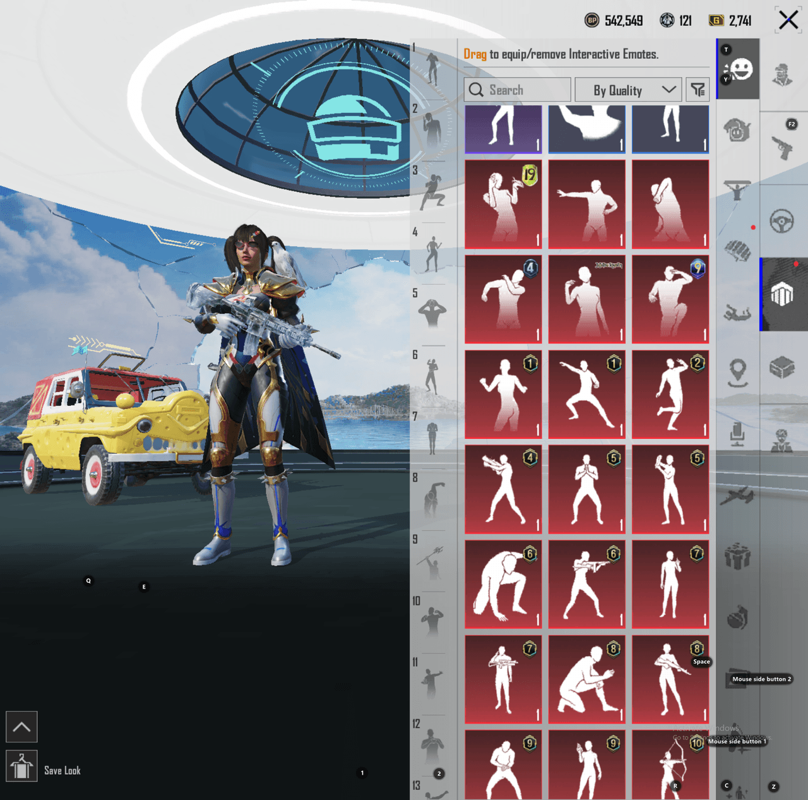Close the inventory with the X button
This screenshot has width=808, height=800.
[788, 20]
